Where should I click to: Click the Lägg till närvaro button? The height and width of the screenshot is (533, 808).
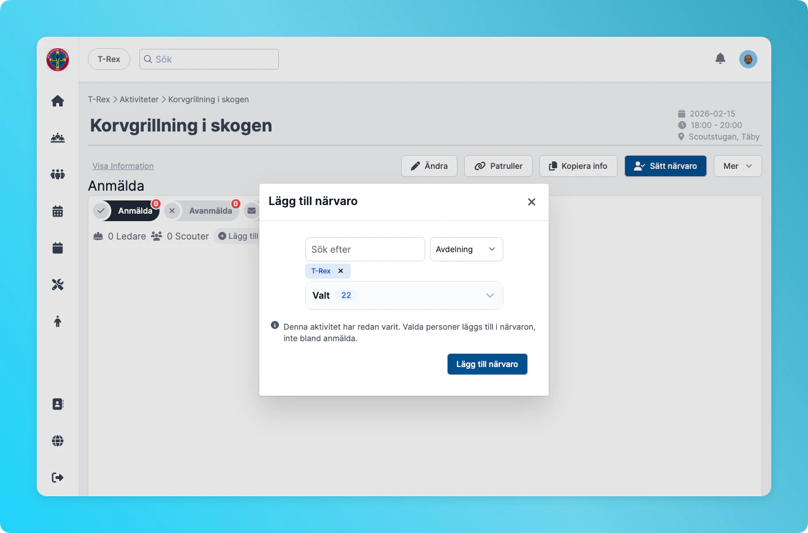click(487, 364)
